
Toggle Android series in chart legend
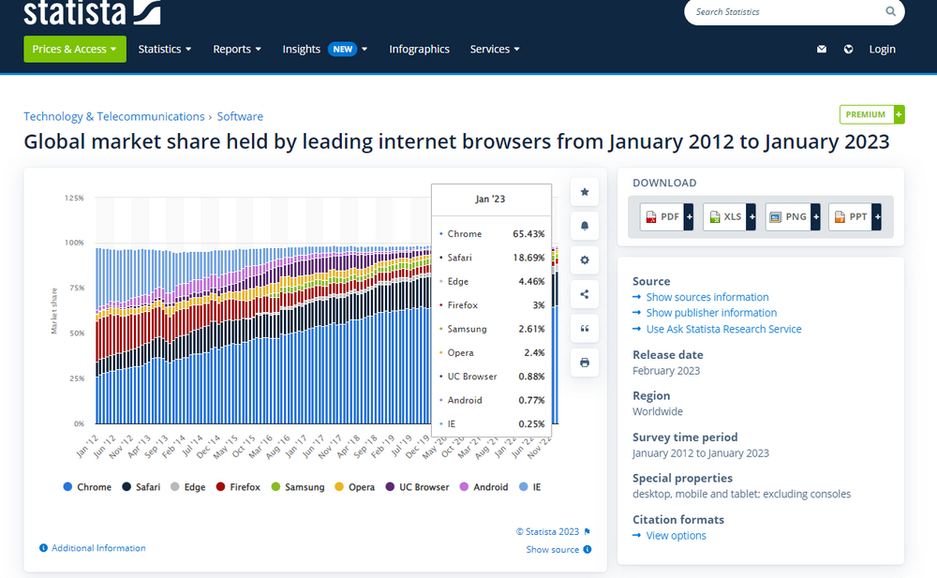coord(483,487)
